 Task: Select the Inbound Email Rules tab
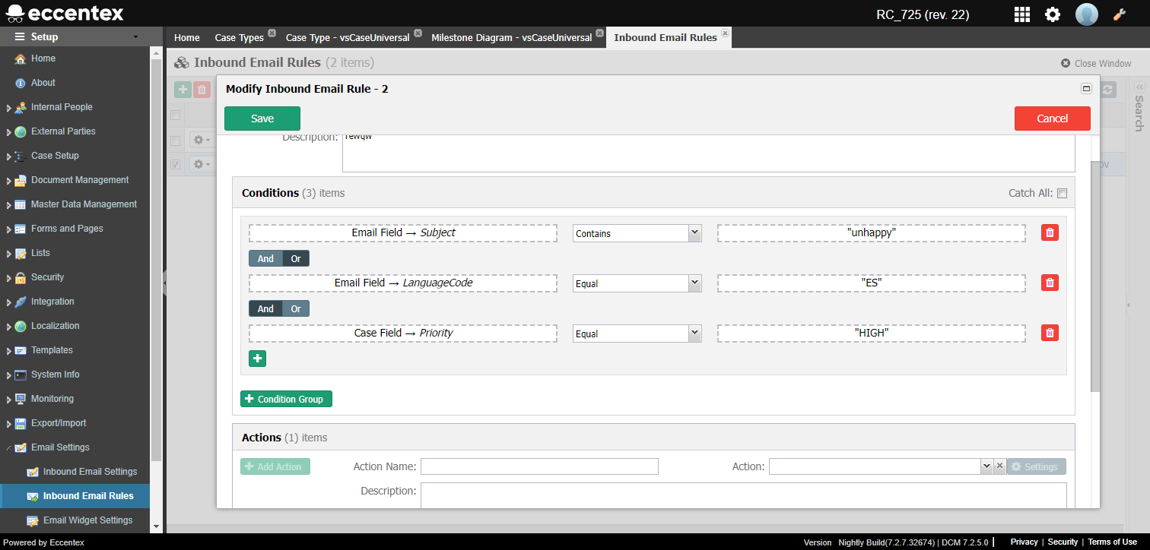[x=666, y=37]
